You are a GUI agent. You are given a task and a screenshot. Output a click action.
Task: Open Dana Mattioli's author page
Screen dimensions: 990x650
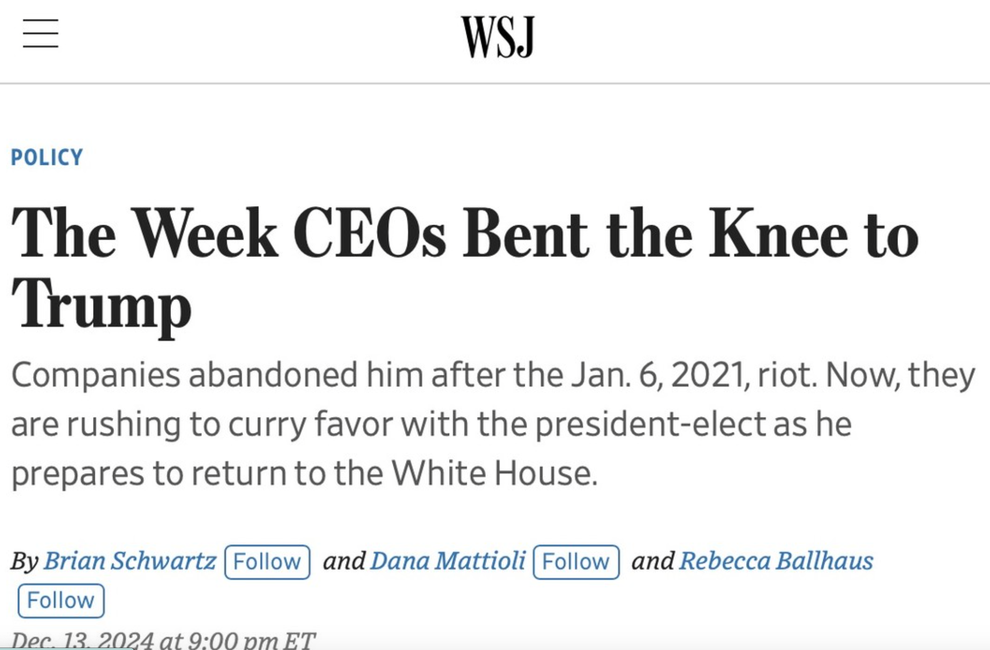click(448, 561)
